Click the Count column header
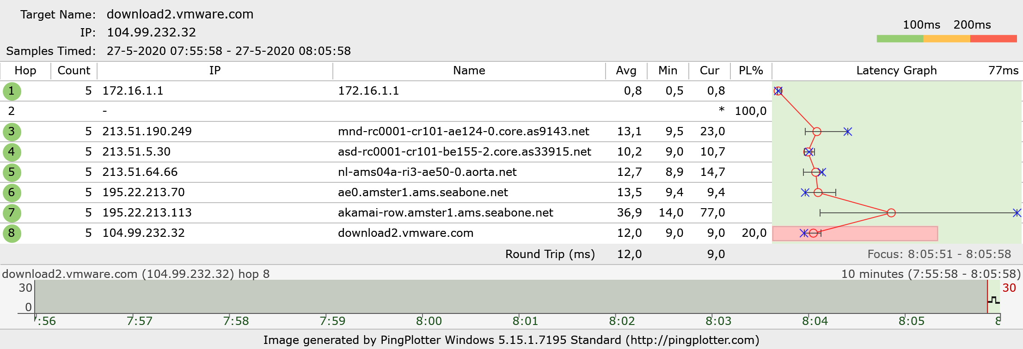The width and height of the screenshot is (1023, 349). point(74,71)
